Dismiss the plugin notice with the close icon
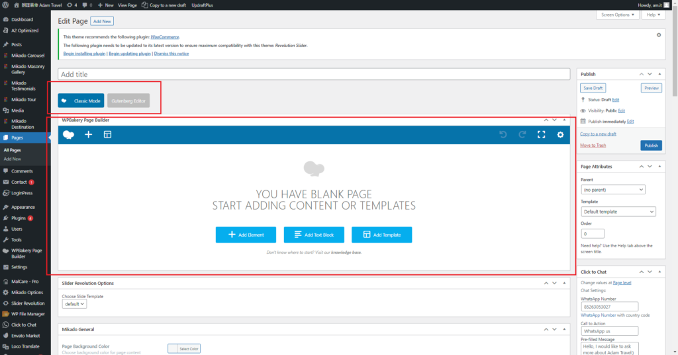Image resolution: width=678 pixels, height=355 pixels. pos(659,35)
